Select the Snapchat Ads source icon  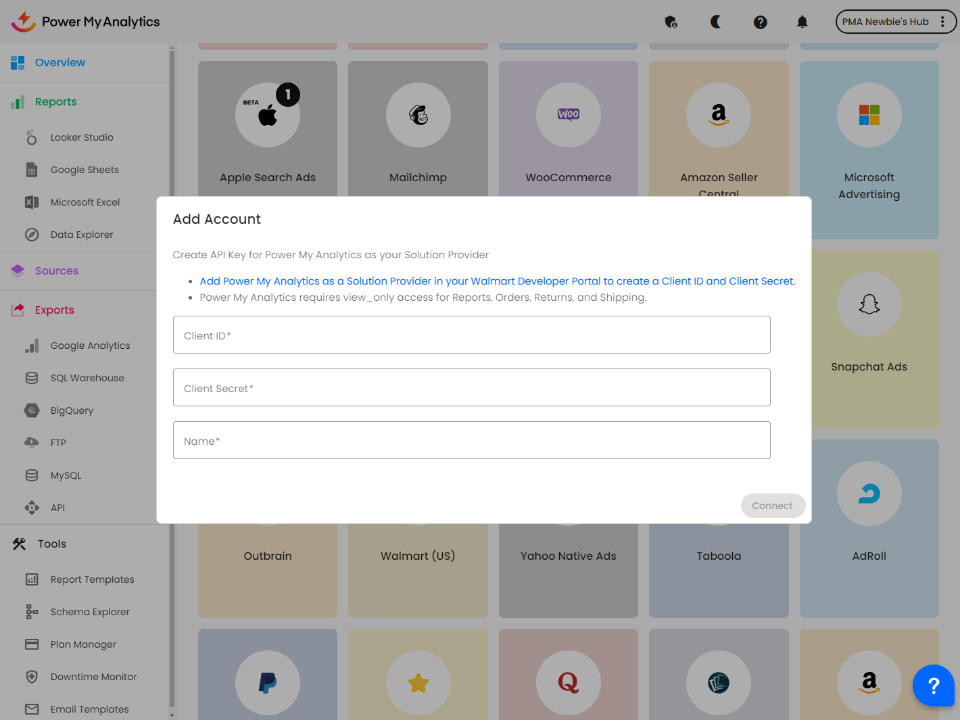[x=869, y=304]
